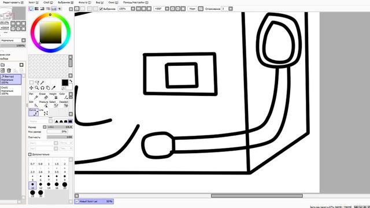370x208 pixels.
Task: Toggle the RGB slider panel
Action: pos(36,9)
